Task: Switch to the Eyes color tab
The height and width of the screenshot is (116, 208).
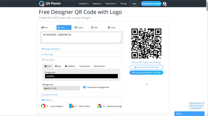Action: click(x=58, y=66)
